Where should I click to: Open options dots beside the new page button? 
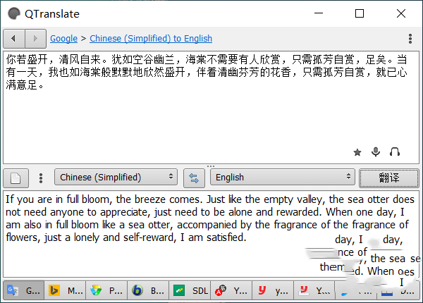click(x=41, y=178)
